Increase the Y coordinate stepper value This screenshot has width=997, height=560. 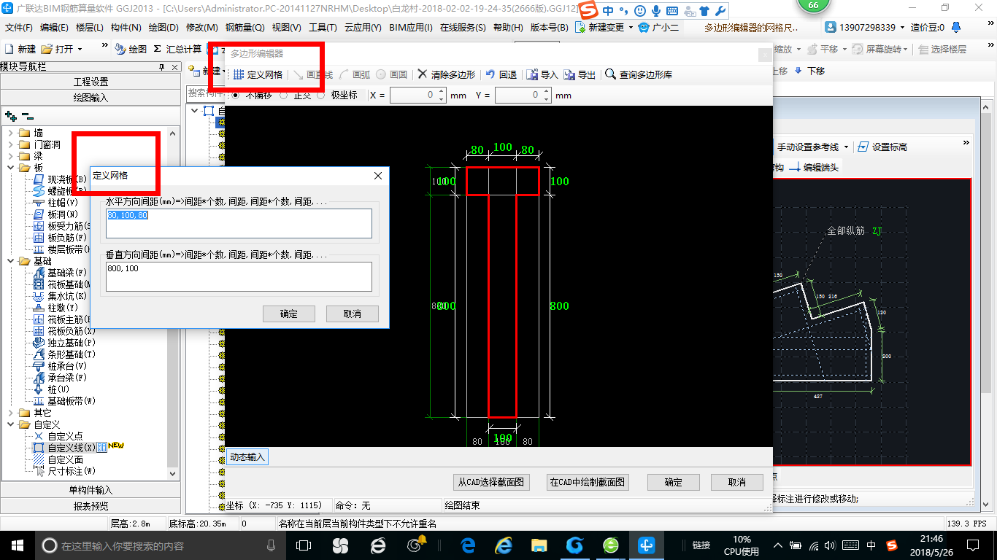[546, 92]
